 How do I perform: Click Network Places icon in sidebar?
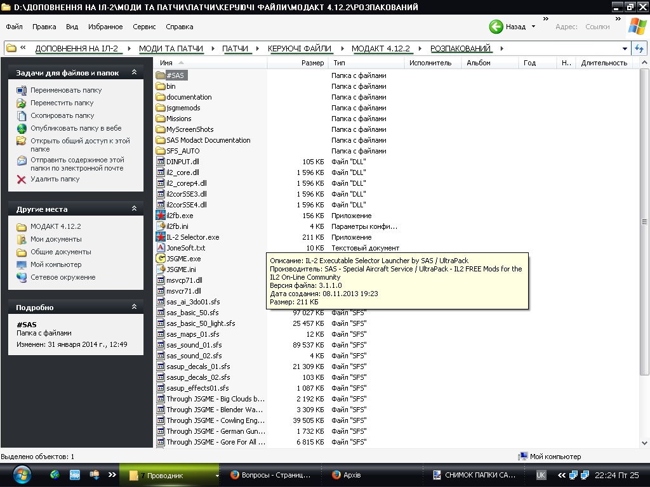tap(22, 277)
